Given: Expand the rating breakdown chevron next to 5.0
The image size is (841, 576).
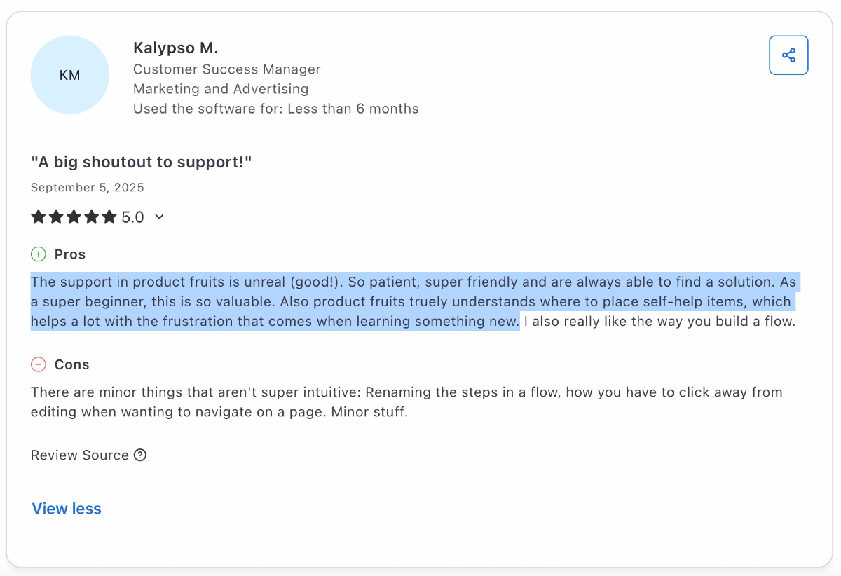Looking at the screenshot, I should [159, 217].
